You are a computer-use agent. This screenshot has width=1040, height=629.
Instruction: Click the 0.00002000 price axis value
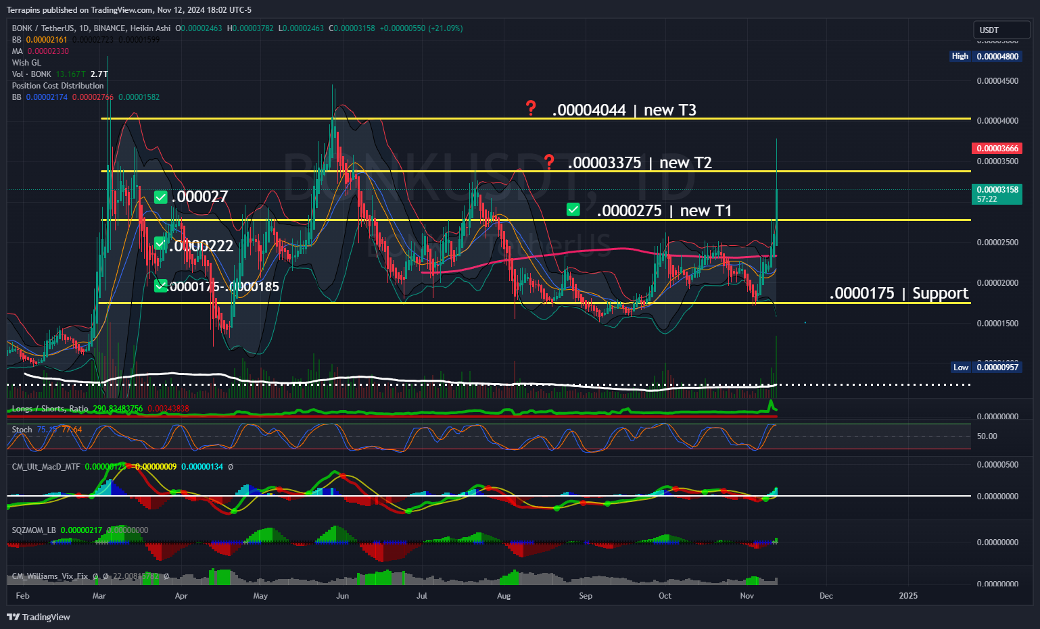click(x=997, y=283)
